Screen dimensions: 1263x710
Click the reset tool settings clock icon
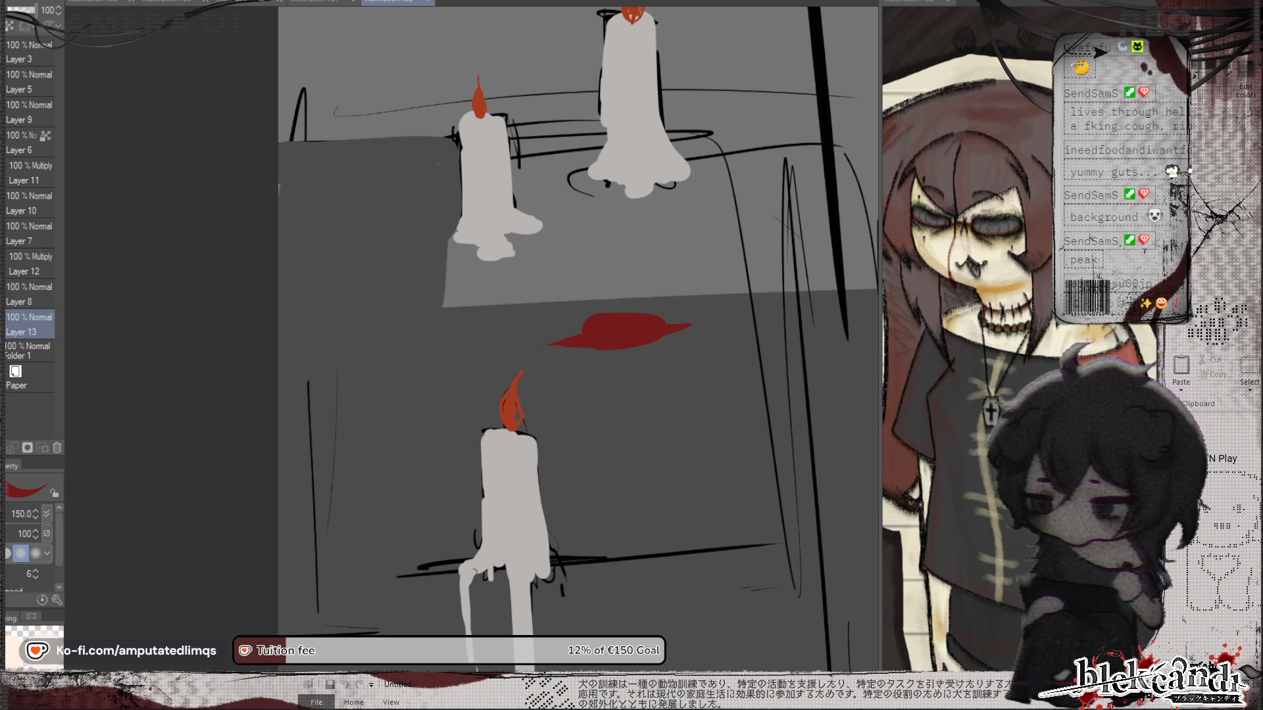tap(42, 600)
